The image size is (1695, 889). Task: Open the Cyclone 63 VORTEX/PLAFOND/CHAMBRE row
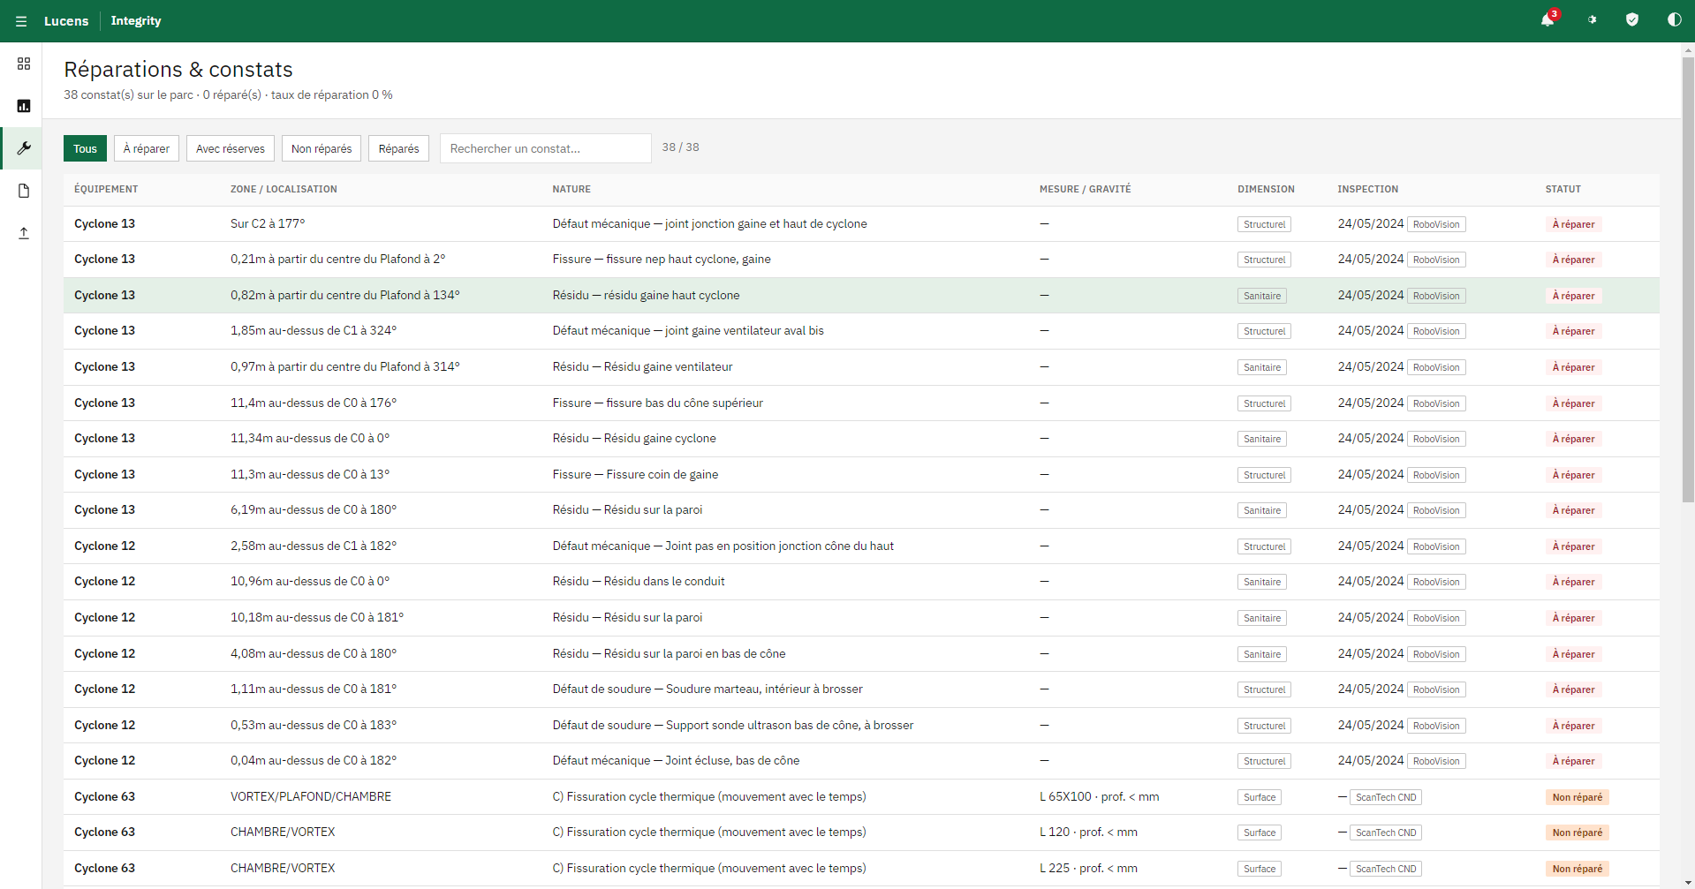pos(861,796)
